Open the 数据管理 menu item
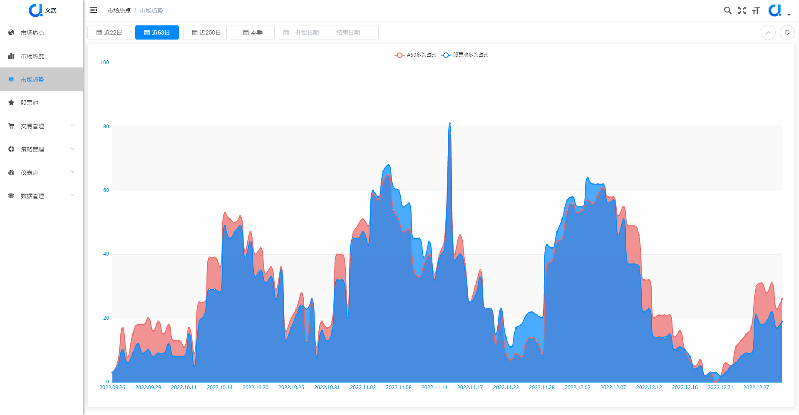Image resolution: width=799 pixels, height=415 pixels. 42,196
